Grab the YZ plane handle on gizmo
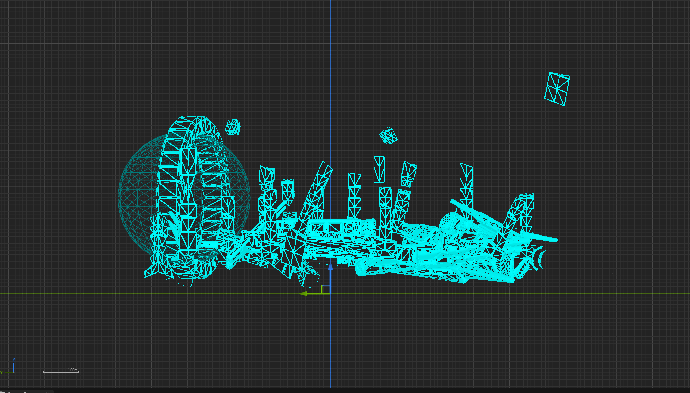Screen dimensions: 690x393 coord(325,288)
